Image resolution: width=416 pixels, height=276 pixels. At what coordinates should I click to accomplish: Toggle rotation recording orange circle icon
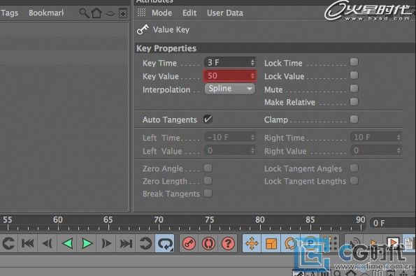[x=290, y=243]
